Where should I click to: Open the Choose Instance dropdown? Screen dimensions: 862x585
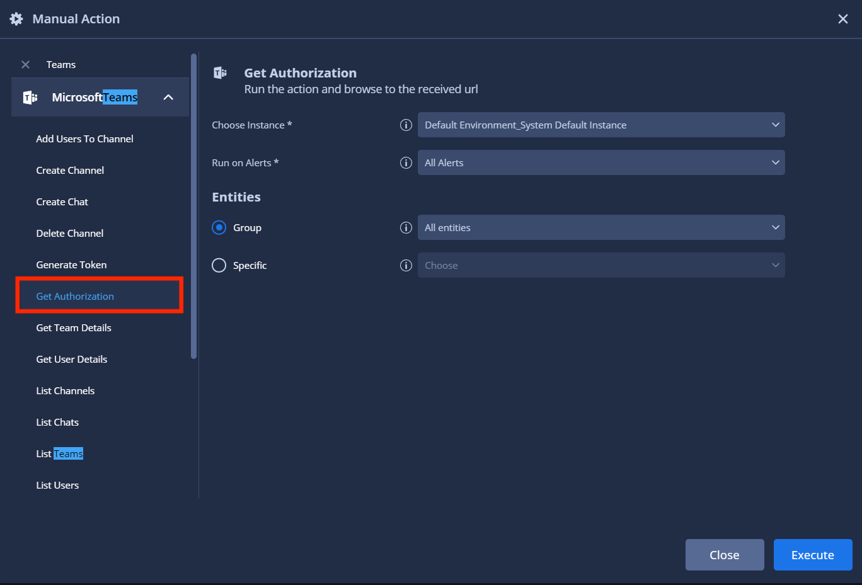[601, 125]
